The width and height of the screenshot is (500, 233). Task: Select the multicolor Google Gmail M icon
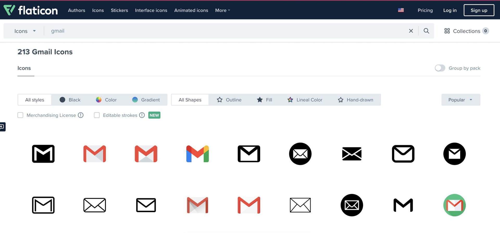(x=197, y=154)
